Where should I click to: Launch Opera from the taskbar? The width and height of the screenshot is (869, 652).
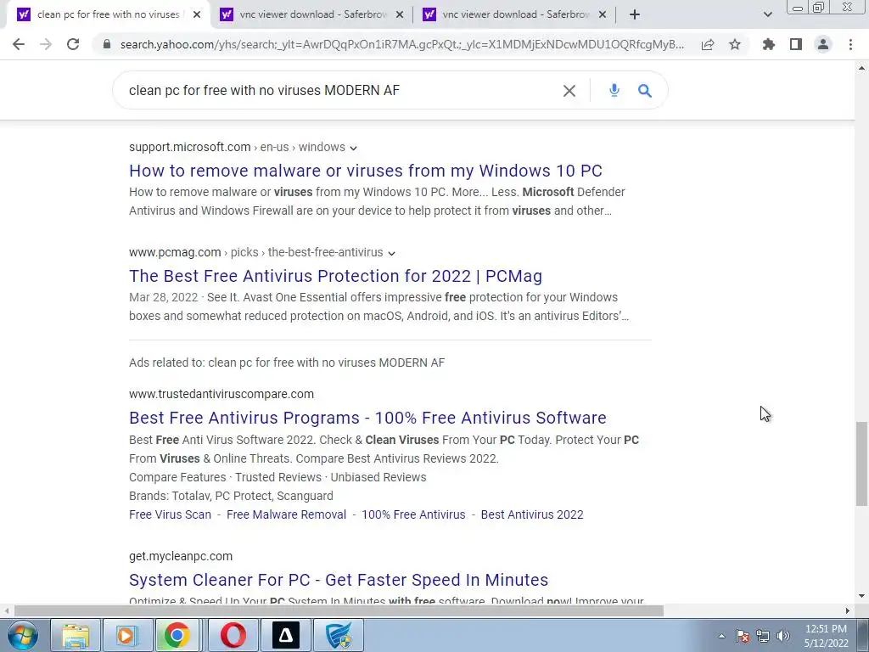(233, 635)
